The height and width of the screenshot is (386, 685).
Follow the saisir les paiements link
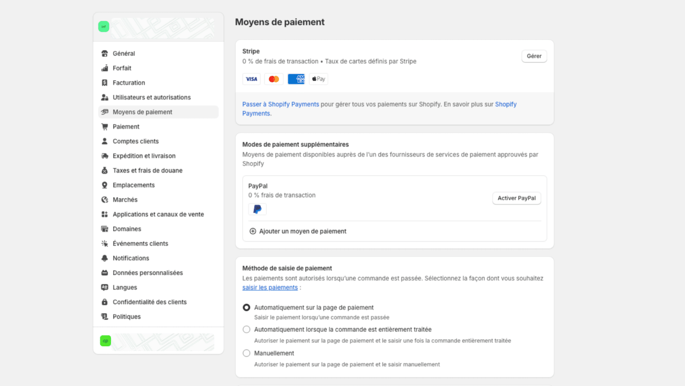[270, 288]
